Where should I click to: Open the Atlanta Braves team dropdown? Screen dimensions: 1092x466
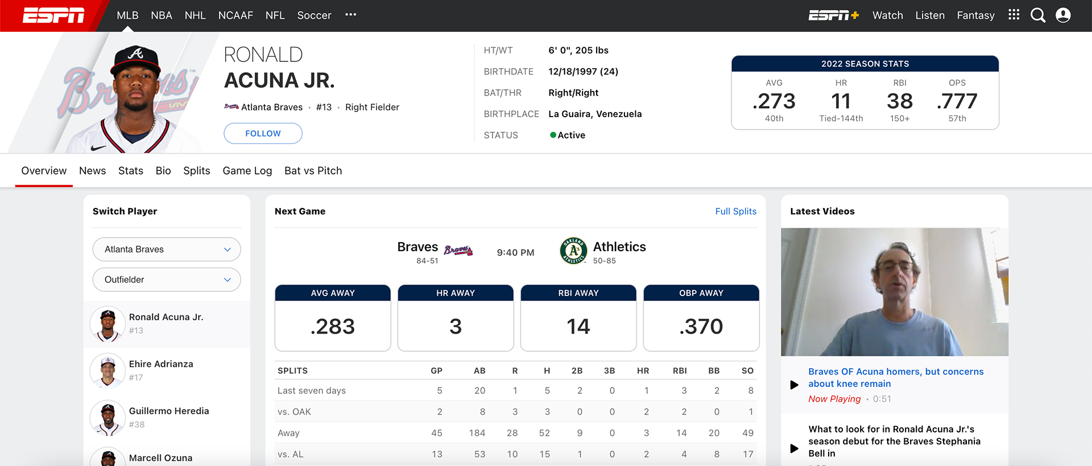pyautogui.click(x=167, y=249)
